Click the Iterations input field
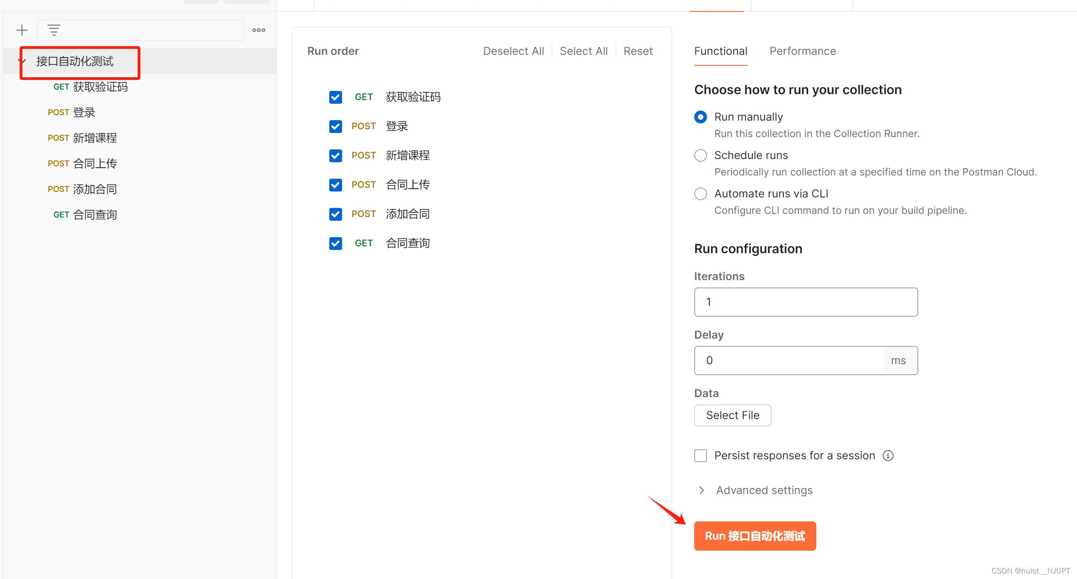 point(806,302)
